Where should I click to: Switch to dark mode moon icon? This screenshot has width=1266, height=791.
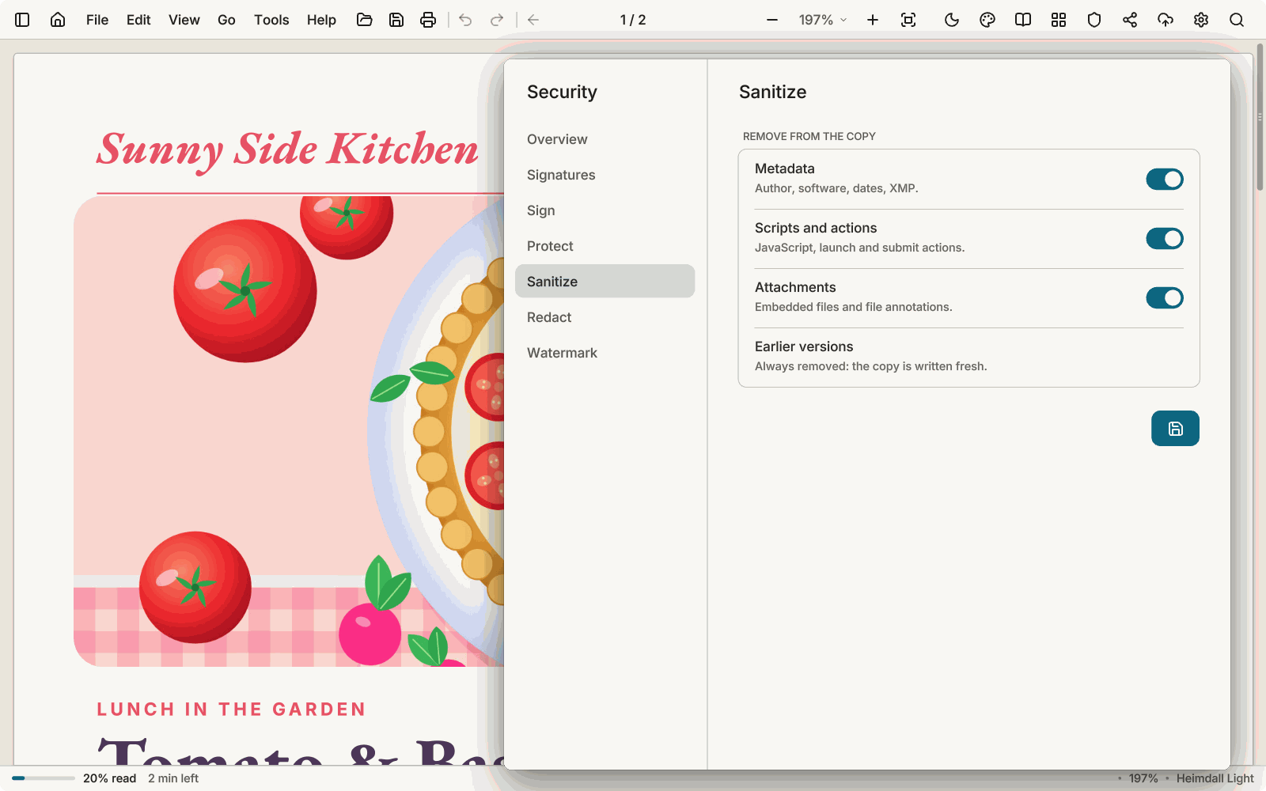point(952,20)
